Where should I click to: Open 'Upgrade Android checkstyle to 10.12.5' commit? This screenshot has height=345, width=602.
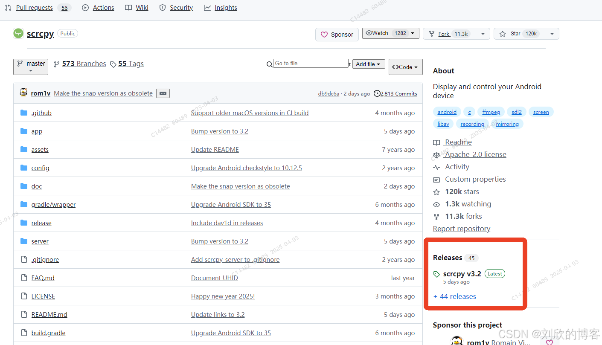coord(246,168)
